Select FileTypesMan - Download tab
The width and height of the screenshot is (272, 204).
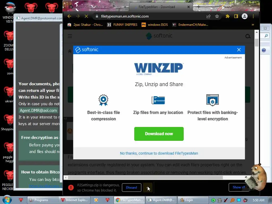tap(157, 7)
